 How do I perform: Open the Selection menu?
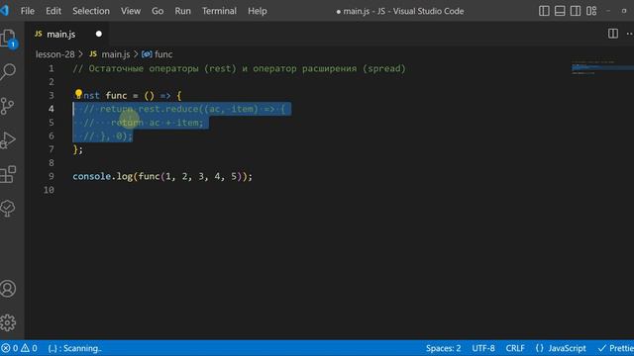coord(91,11)
